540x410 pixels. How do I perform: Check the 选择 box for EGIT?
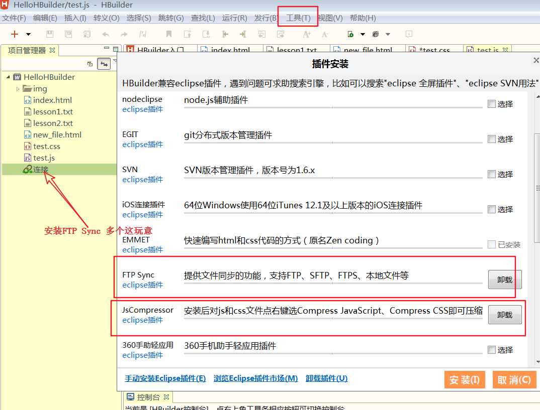[491, 139]
